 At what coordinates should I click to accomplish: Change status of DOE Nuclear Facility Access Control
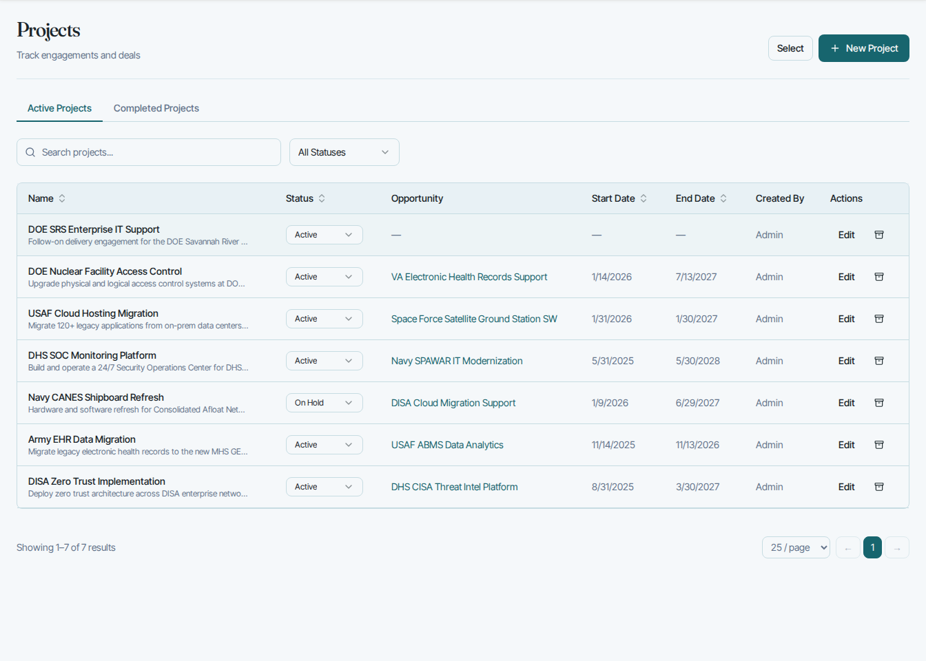[x=325, y=277]
